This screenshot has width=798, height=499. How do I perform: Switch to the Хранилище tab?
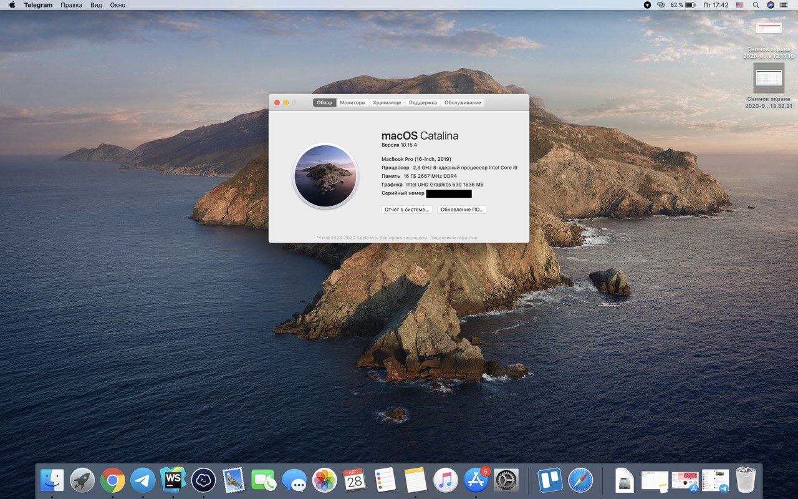(387, 102)
